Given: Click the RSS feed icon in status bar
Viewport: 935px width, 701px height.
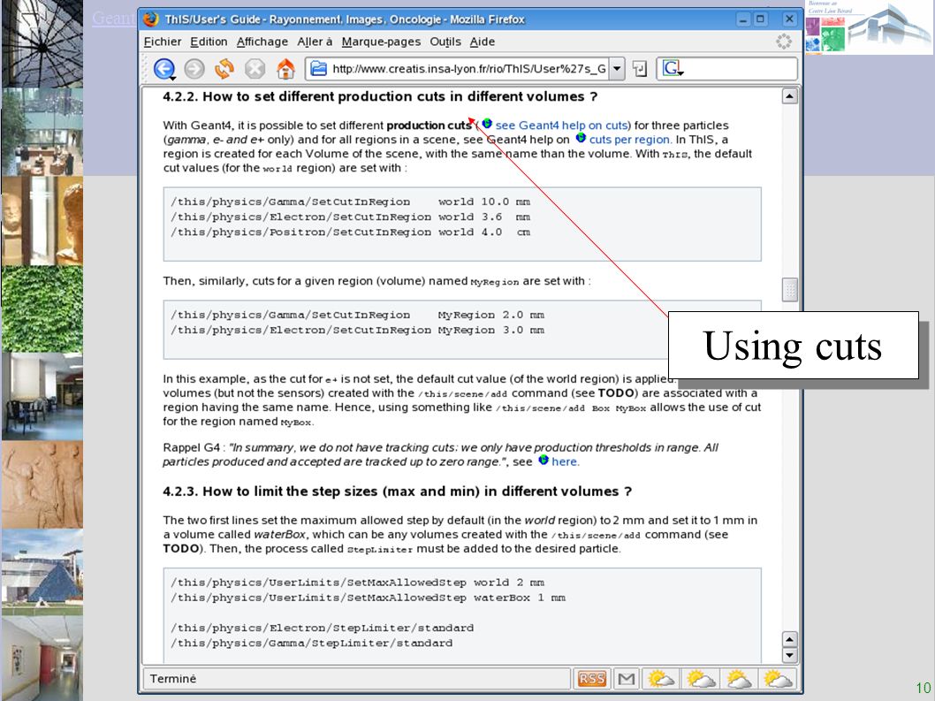Looking at the screenshot, I should (x=591, y=678).
